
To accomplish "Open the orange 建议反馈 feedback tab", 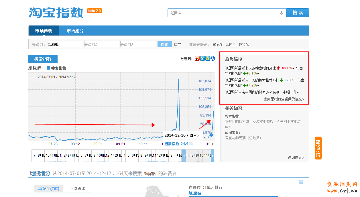I will point(318,148).
